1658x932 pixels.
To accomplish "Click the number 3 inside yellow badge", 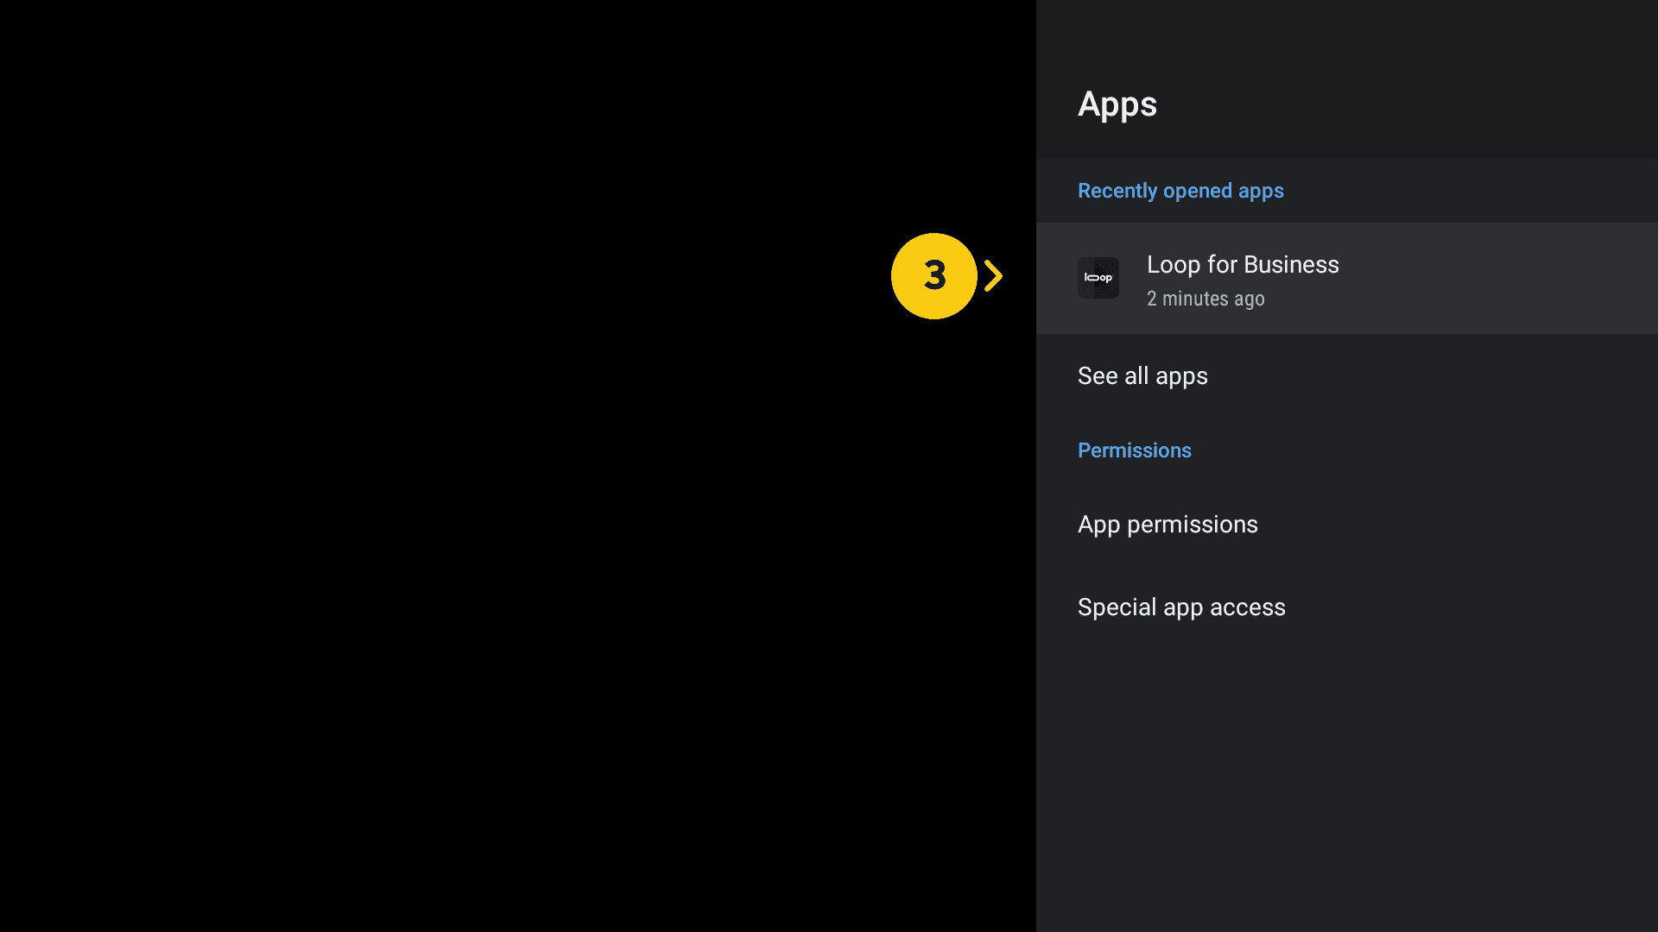I will coord(934,275).
